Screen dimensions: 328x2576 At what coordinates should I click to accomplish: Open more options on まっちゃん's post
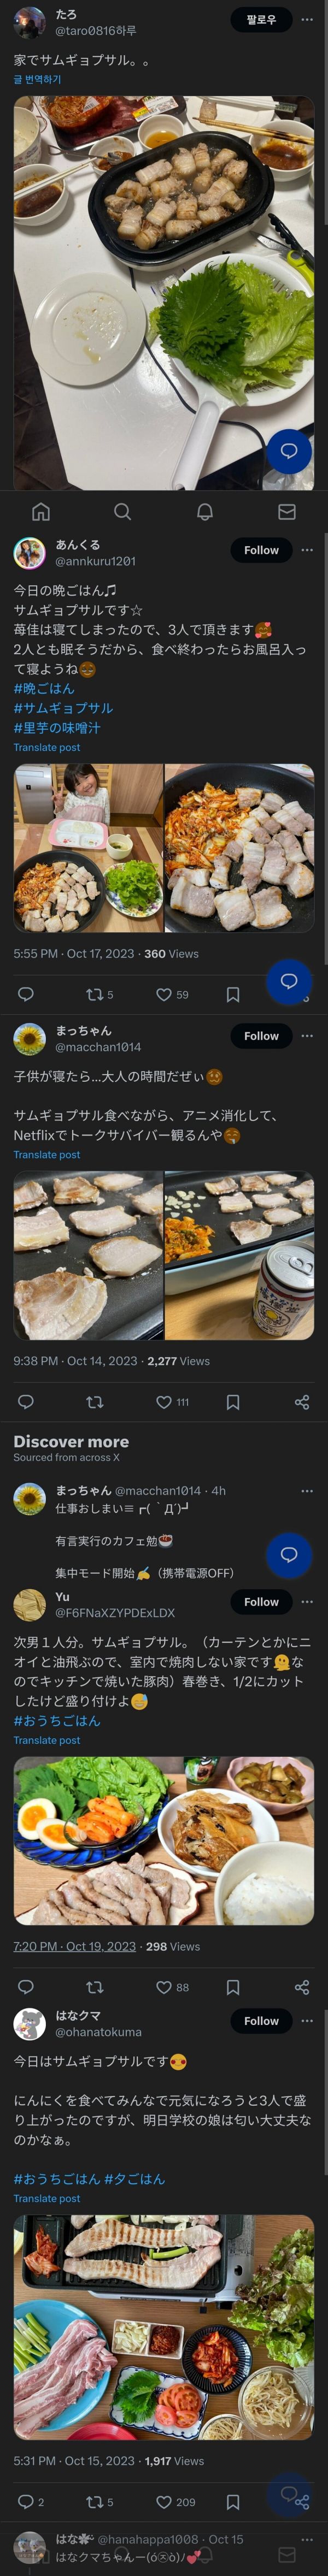click(x=307, y=1036)
